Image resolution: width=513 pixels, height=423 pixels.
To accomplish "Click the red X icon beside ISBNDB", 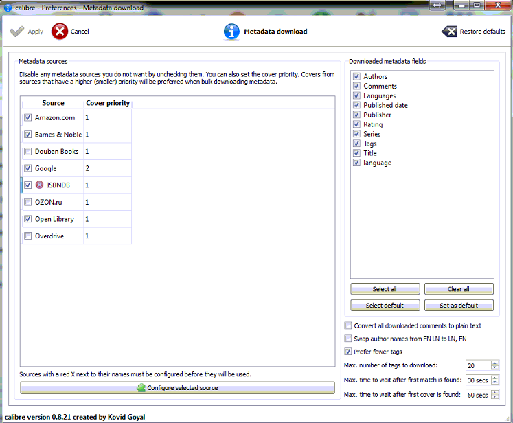I will pyautogui.click(x=39, y=185).
